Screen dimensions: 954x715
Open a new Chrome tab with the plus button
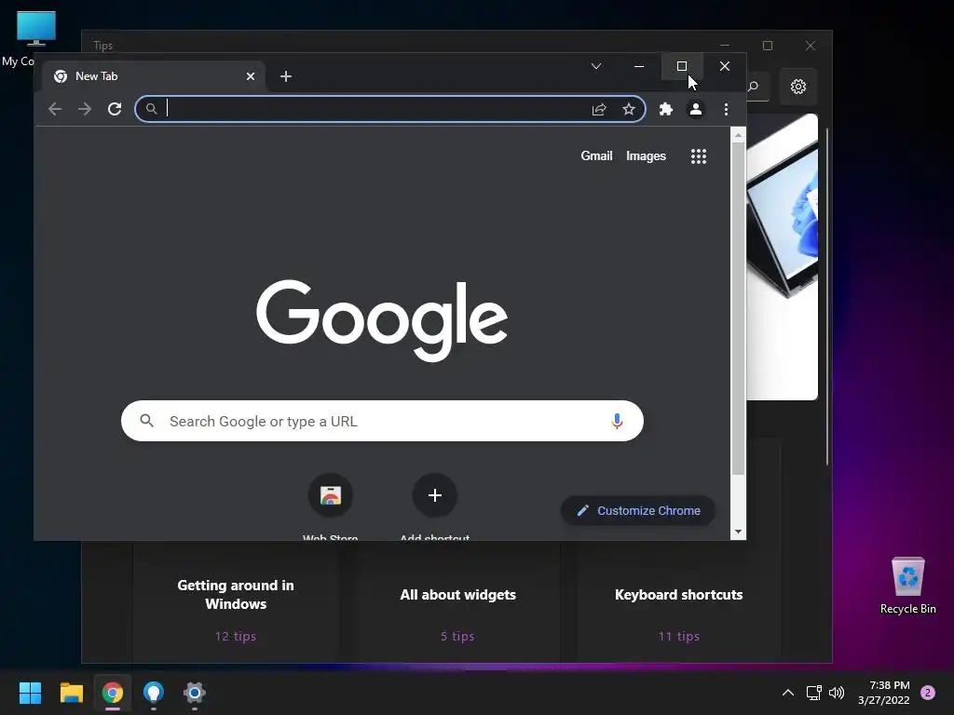[x=286, y=76]
